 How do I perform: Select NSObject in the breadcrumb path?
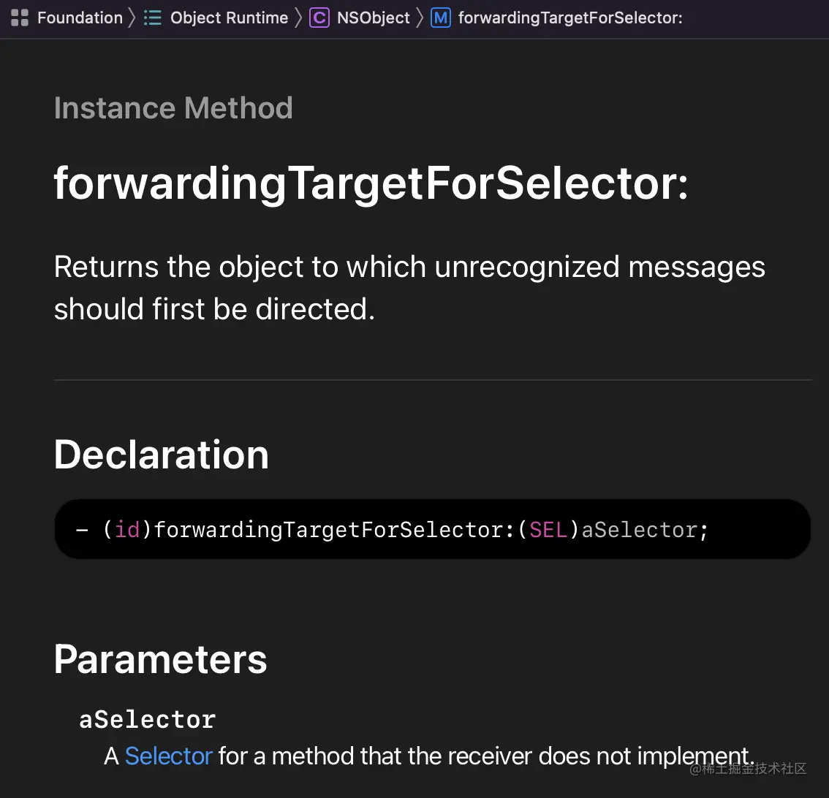click(x=374, y=18)
